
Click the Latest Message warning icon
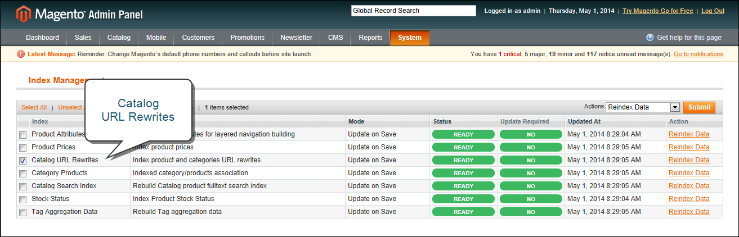21,54
